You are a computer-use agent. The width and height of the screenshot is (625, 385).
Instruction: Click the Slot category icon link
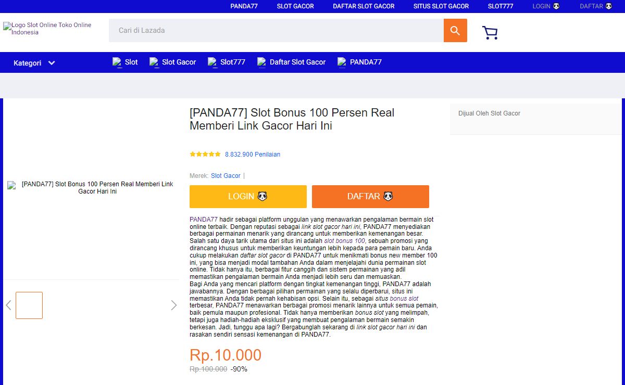[x=117, y=62]
